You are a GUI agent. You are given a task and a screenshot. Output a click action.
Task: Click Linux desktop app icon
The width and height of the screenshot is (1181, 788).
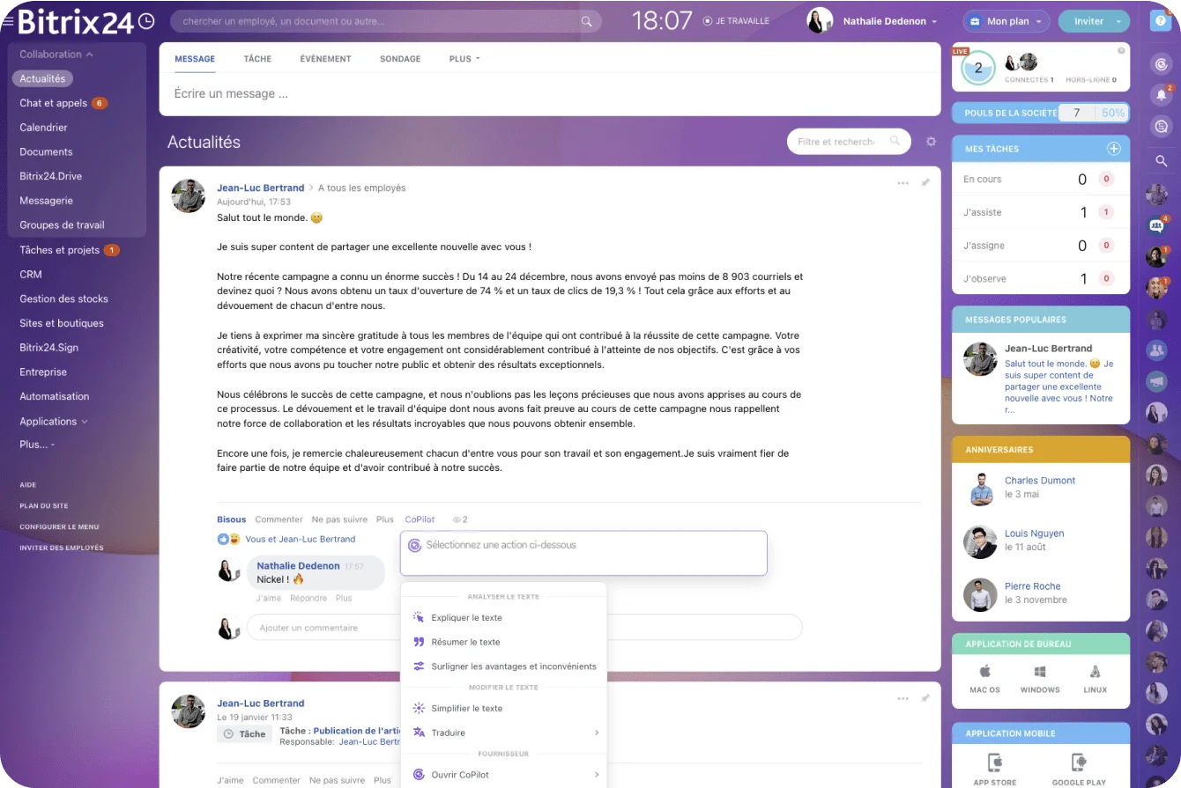(1095, 671)
